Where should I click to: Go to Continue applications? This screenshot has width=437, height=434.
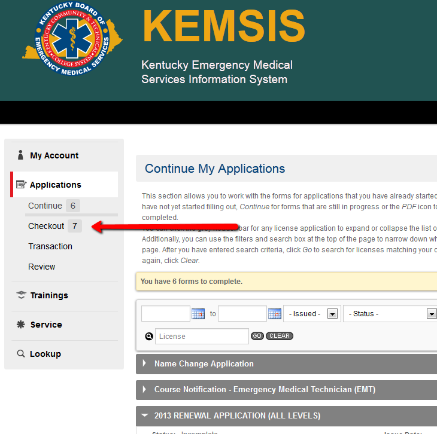[x=45, y=206]
